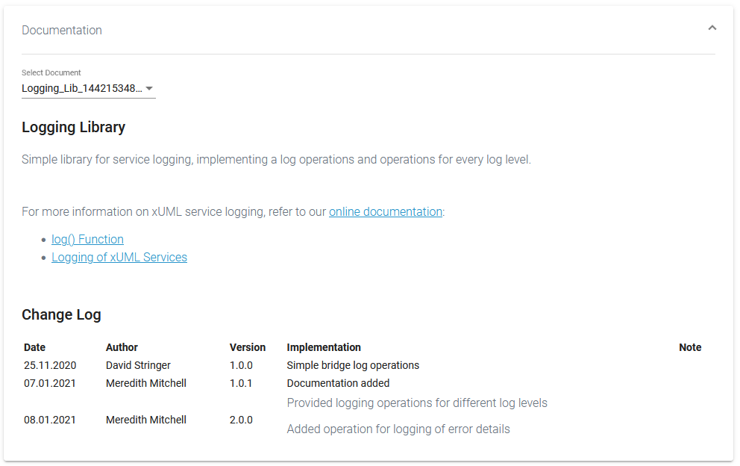The image size is (740, 466).
Task: Open the Logging of xUML Services link
Action: pyautogui.click(x=119, y=257)
